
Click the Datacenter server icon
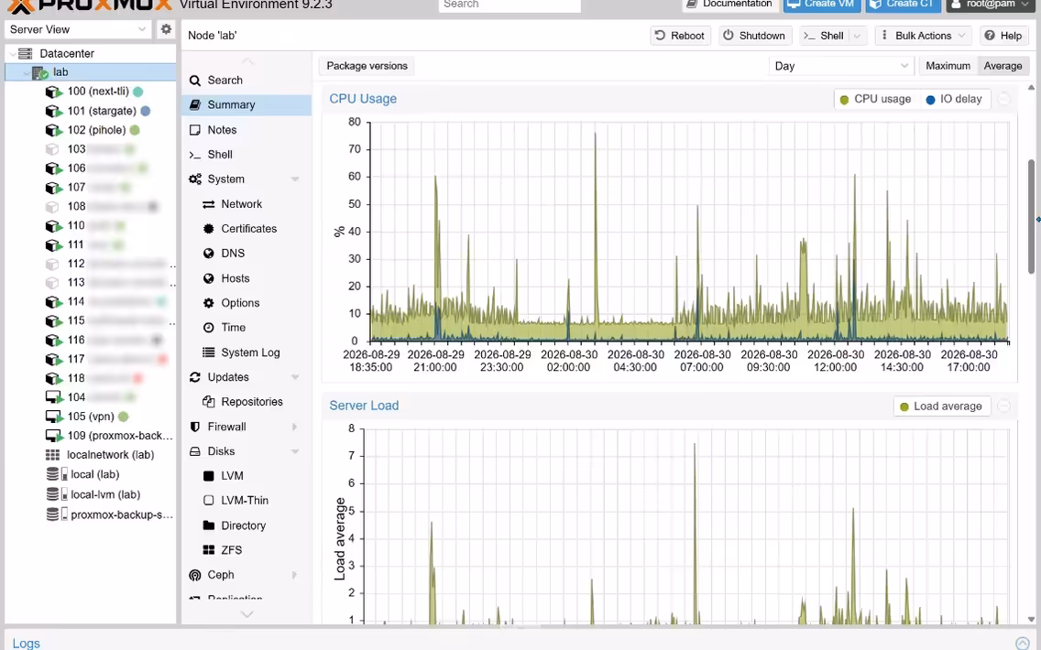(26, 54)
